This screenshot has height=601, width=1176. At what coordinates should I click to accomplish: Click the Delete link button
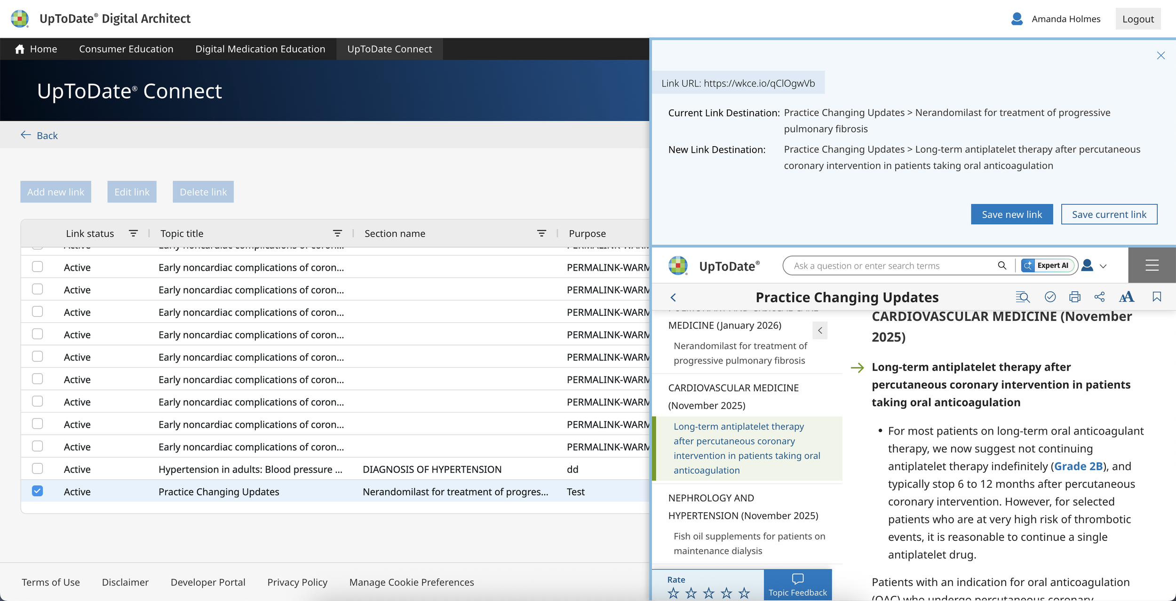click(x=203, y=192)
